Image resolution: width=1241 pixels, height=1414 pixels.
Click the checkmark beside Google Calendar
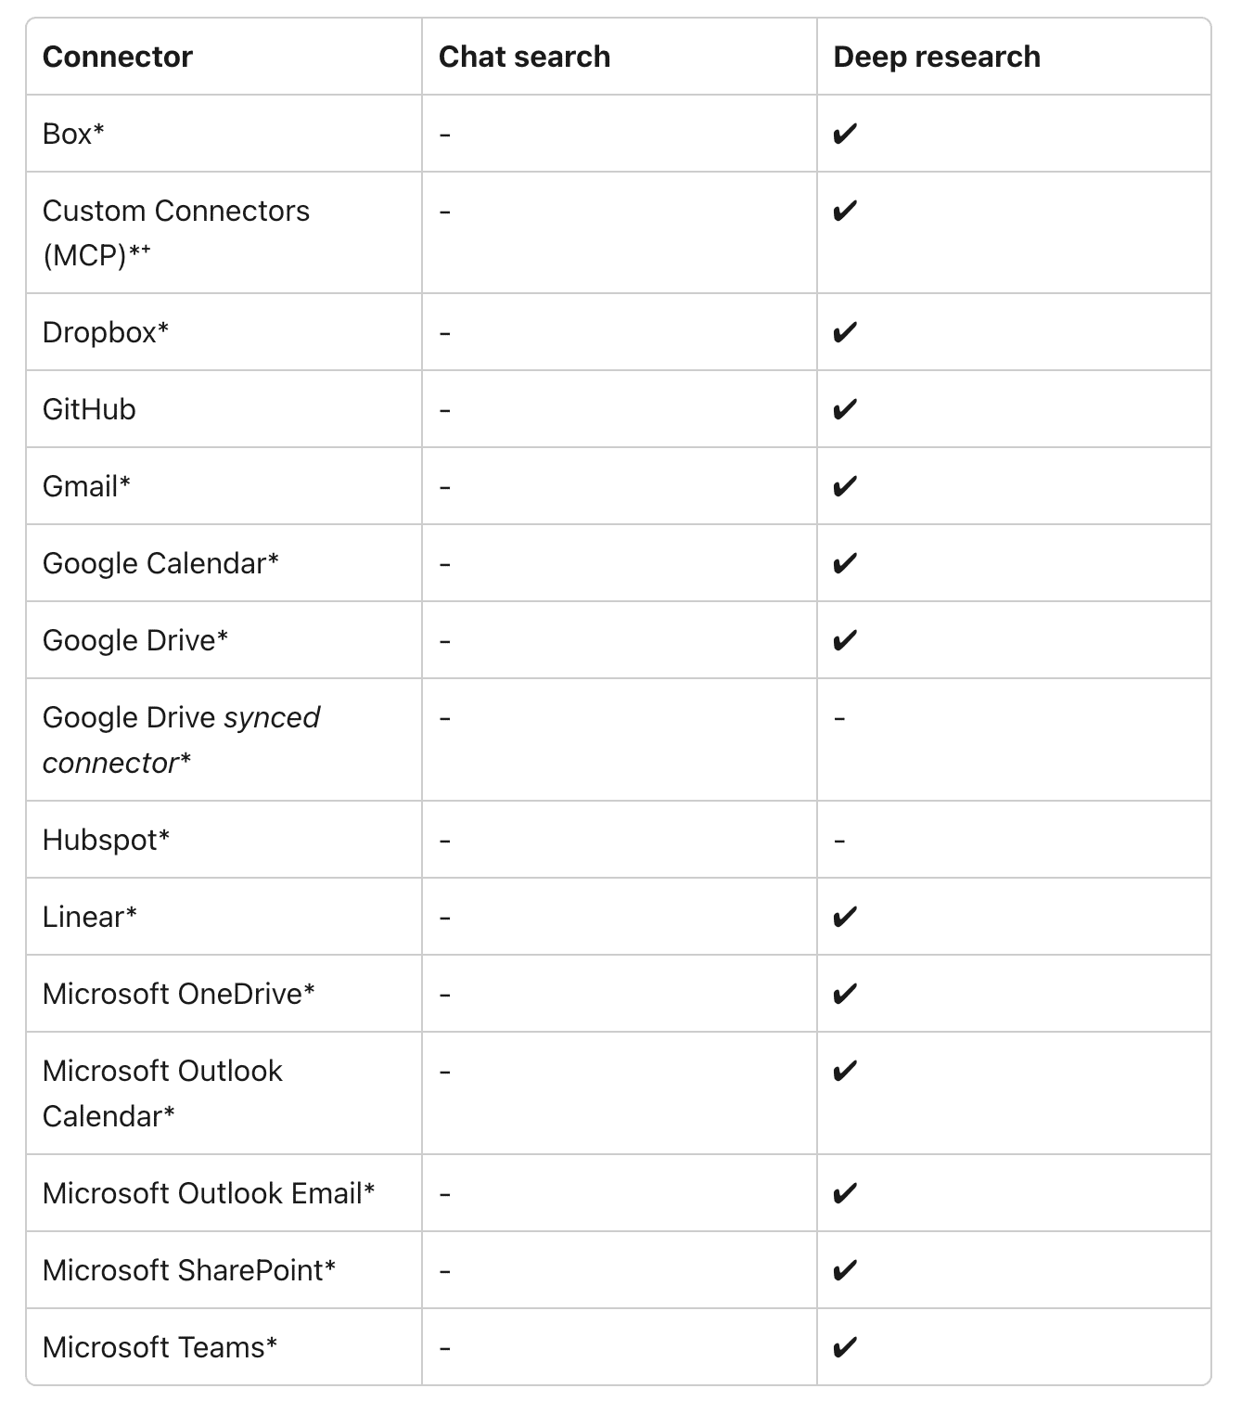(x=844, y=564)
